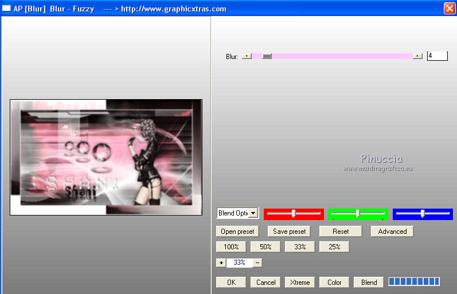Click the Cancel button
The width and height of the screenshot is (457, 294).
265,283
